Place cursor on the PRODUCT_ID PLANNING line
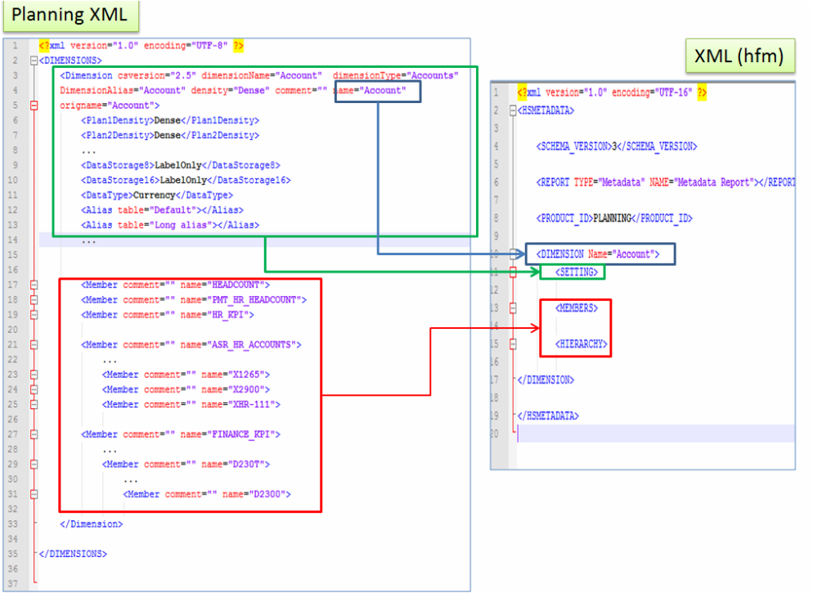 pyautogui.click(x=613, y=218)
